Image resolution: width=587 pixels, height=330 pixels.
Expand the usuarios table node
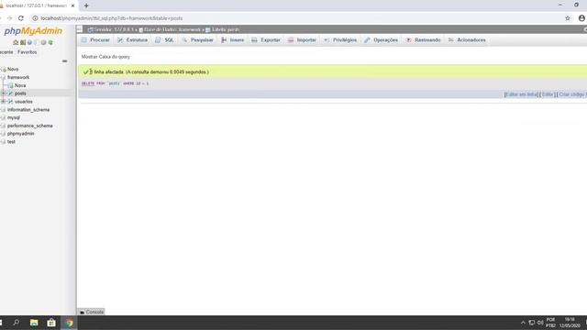click(3, 102)
